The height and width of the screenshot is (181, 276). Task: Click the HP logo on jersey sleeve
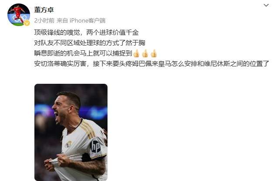click(95, 146)
